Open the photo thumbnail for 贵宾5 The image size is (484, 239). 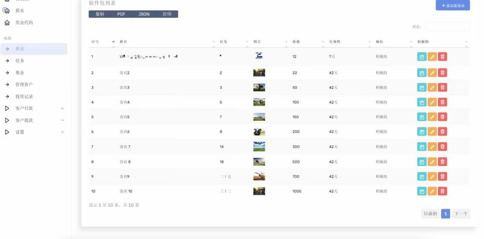pyautogui.click(x=259, y=117)
